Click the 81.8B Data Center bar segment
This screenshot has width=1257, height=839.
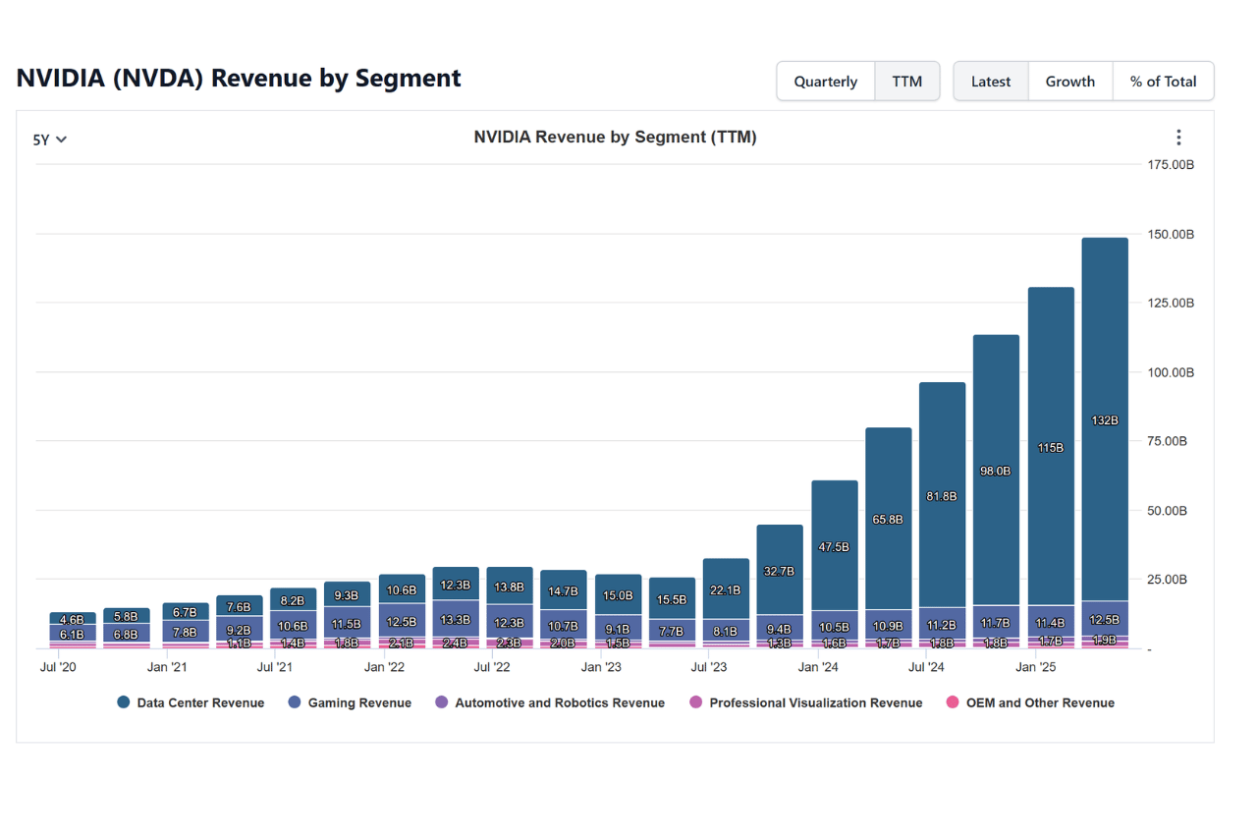(942, 496)
